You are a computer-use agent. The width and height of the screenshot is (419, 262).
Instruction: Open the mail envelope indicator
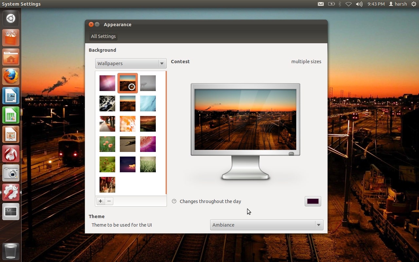click(321, 4)
